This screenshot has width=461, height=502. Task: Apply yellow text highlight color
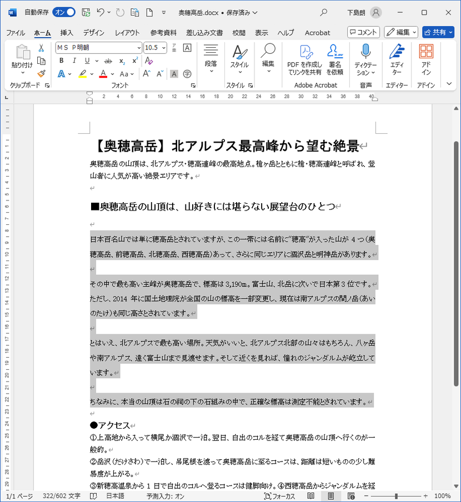coord(83,74)
